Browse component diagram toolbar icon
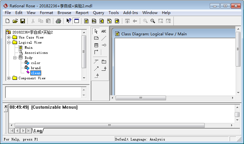This screenshot has height=144, width=244. [102, 21]
